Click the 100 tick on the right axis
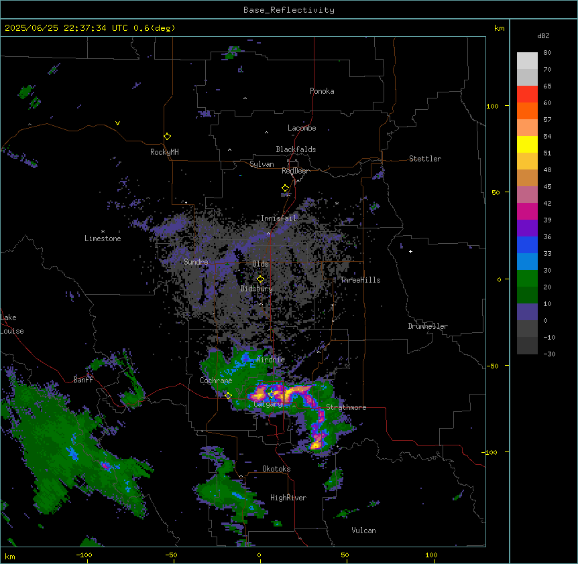 (492, 106)
